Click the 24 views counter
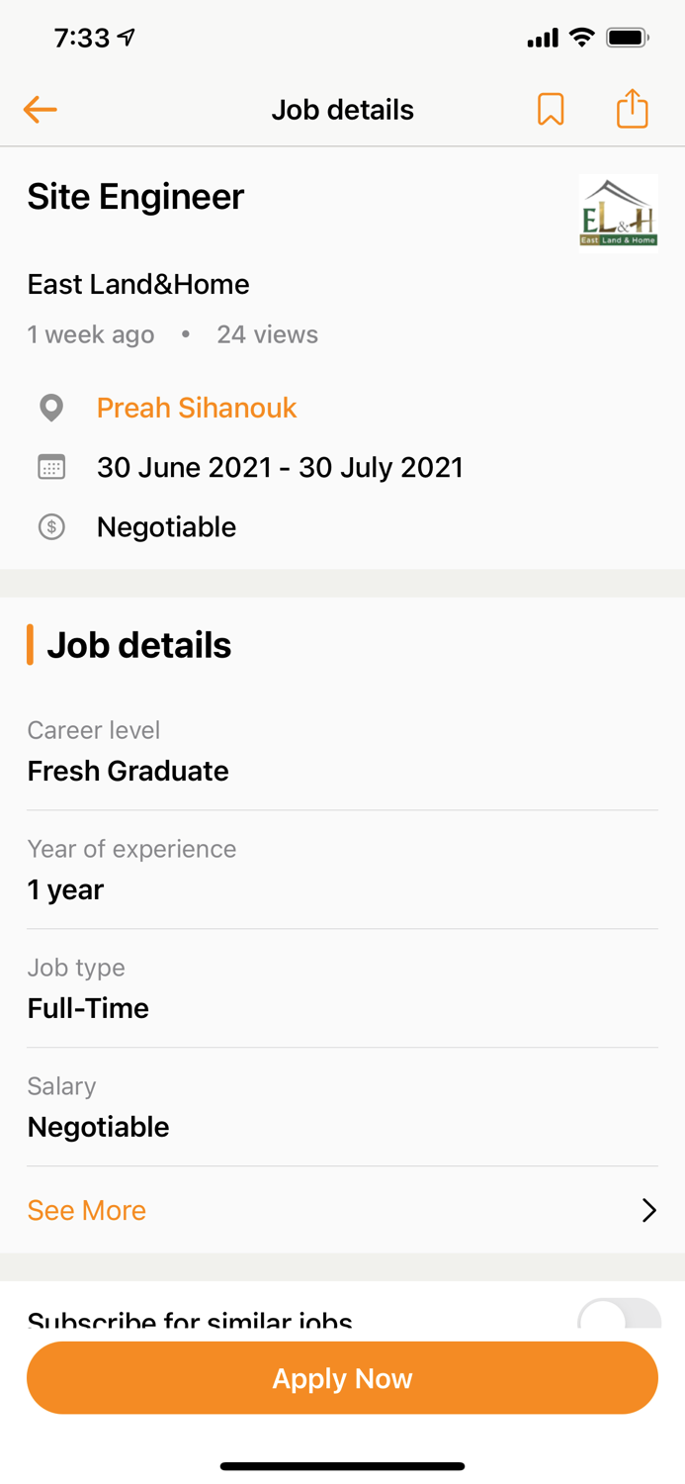 click(x=267, y=334)
